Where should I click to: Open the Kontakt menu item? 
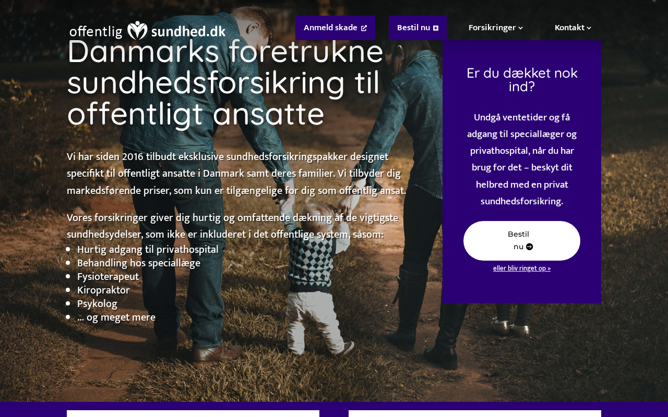(x=573, y=28)
